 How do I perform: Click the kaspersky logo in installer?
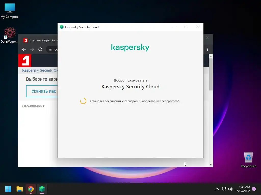[x=130, y=47]
